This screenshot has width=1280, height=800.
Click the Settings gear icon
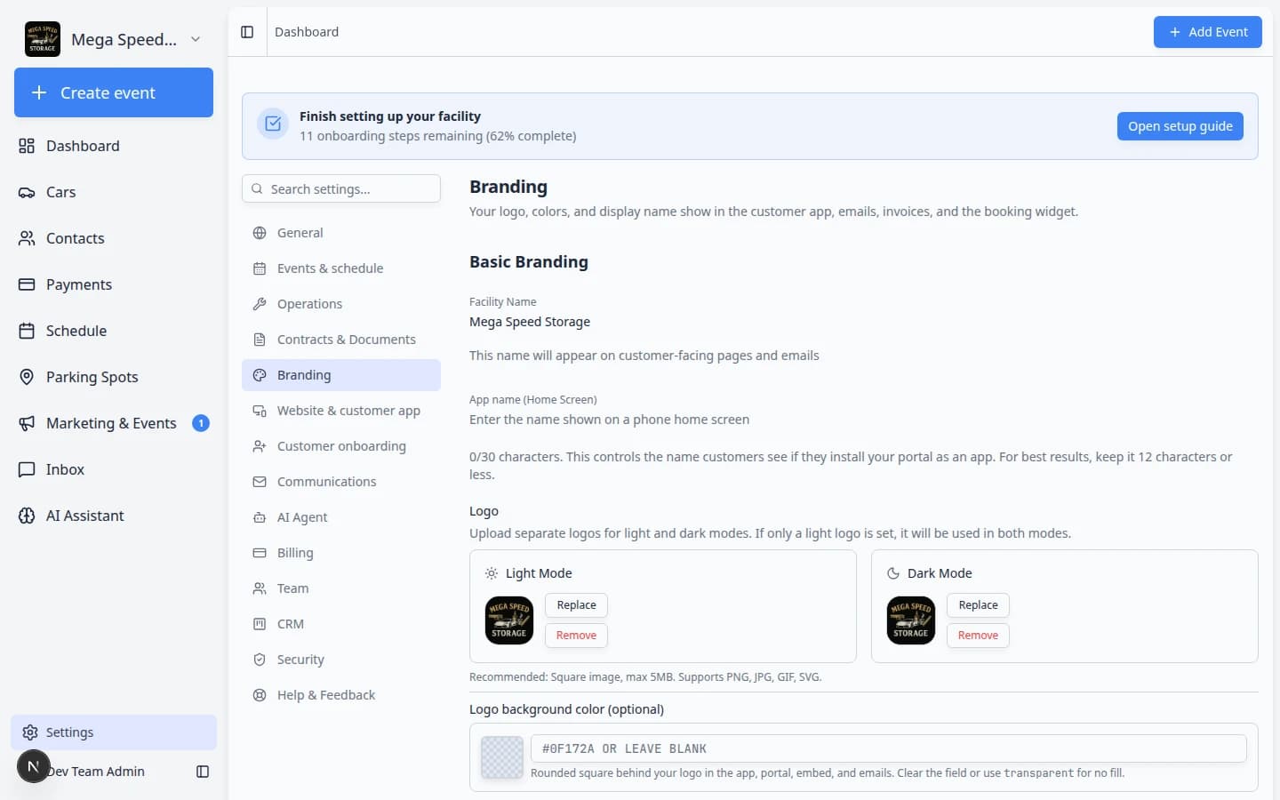[x=30, y=732]
